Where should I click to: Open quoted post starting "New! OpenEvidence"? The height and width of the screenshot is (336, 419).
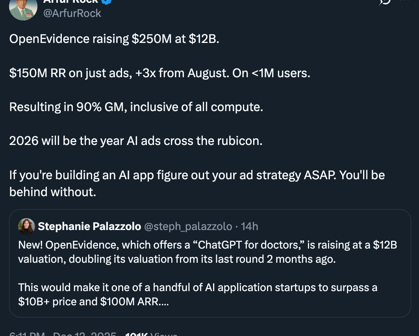point(208,252)
